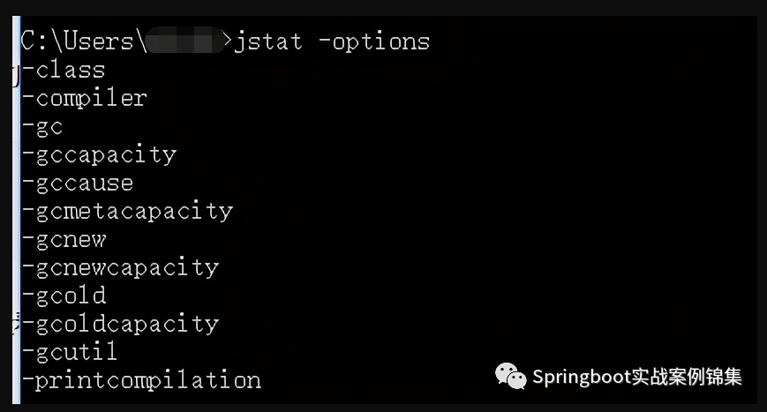Click the -gcutil option line

pyautogui.click(x=70, y=352)
